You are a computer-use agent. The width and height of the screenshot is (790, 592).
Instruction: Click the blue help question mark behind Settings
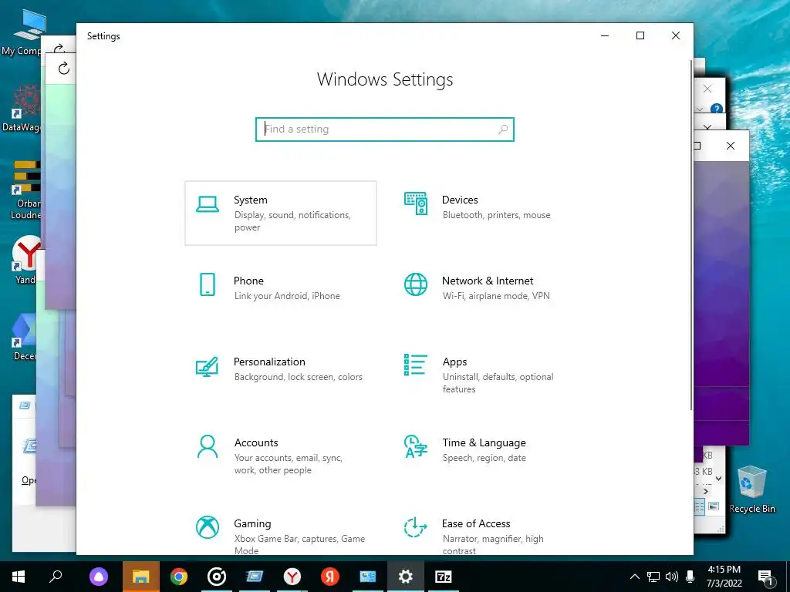[717, 109]
